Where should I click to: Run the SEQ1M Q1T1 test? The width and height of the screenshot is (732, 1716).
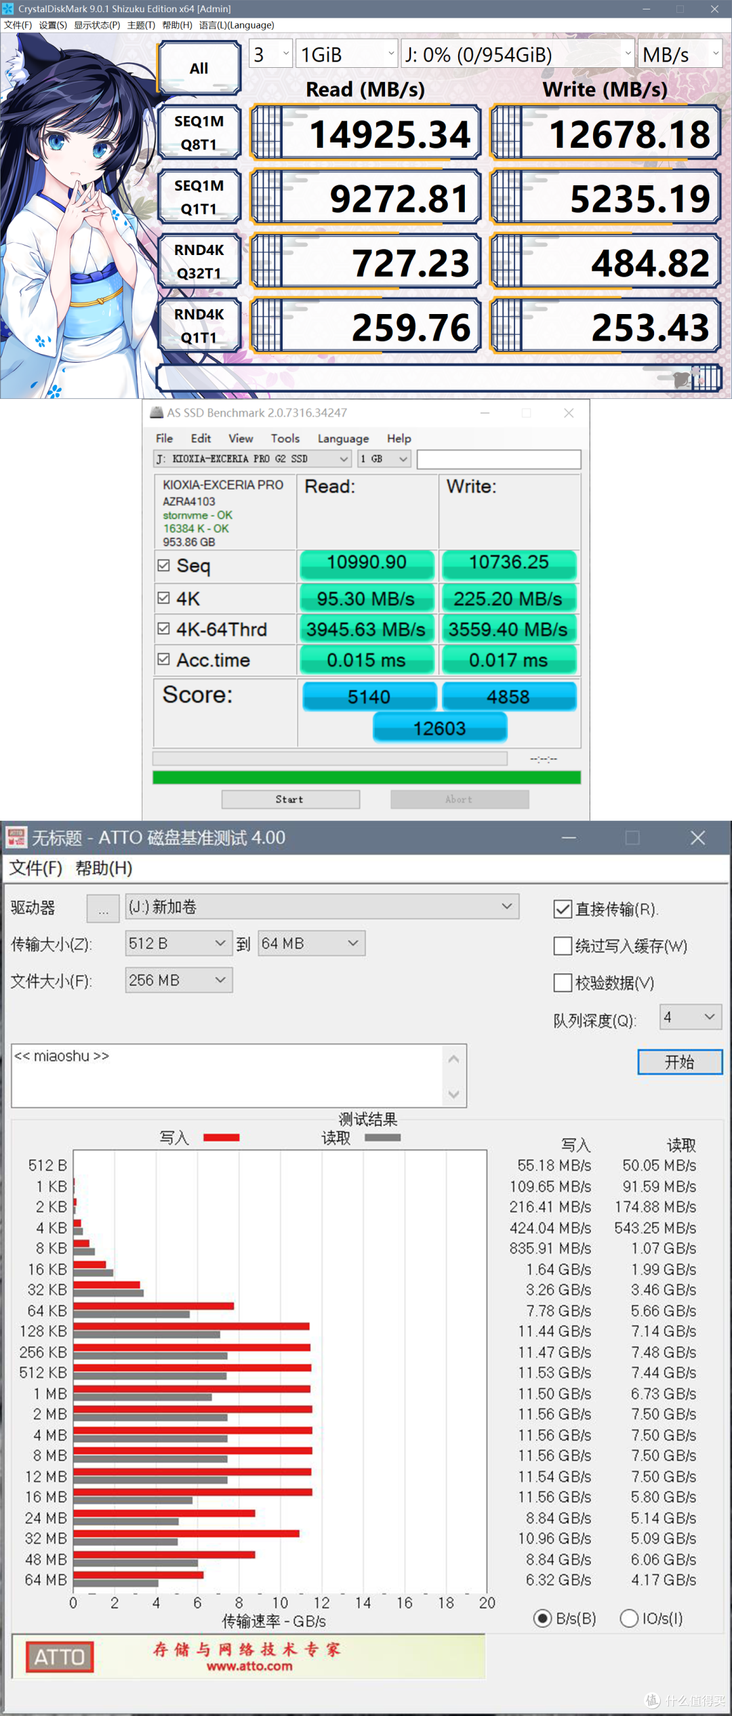pos(199,197)
